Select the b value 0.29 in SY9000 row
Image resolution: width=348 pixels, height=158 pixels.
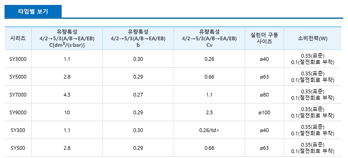pos(138,113)
